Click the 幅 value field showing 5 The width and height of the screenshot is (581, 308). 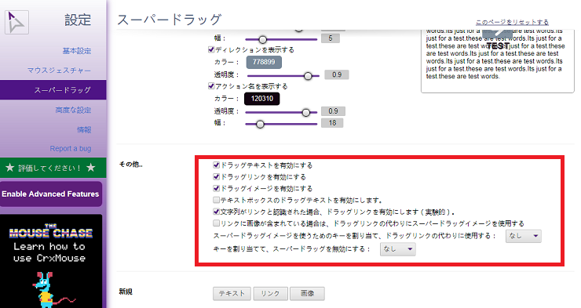pyautogui.click(x=331, y=38)
